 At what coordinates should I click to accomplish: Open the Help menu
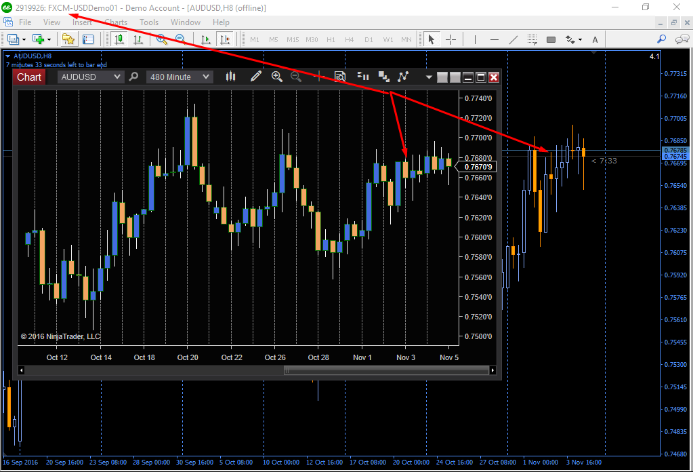click(221, 22)
